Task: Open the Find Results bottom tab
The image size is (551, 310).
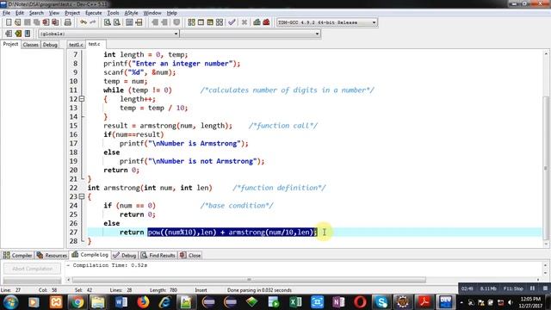Action: tap(158, 255)
